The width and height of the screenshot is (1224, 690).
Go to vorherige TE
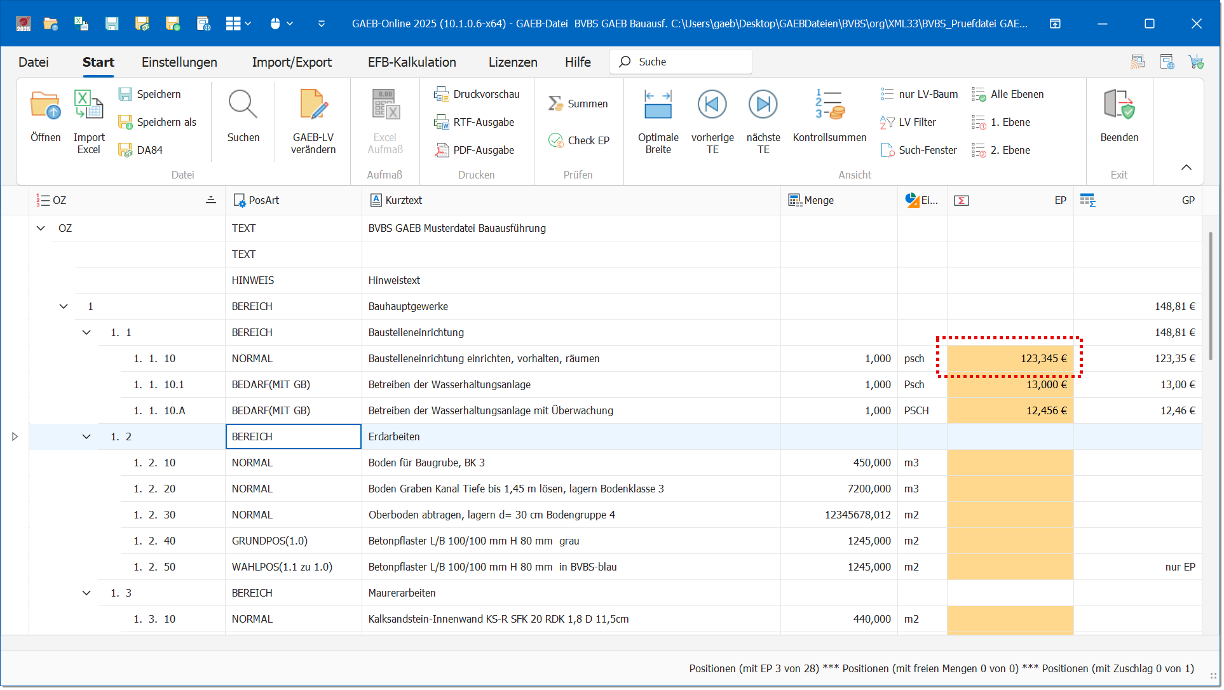pyautogui.click(x=712, y=105)
